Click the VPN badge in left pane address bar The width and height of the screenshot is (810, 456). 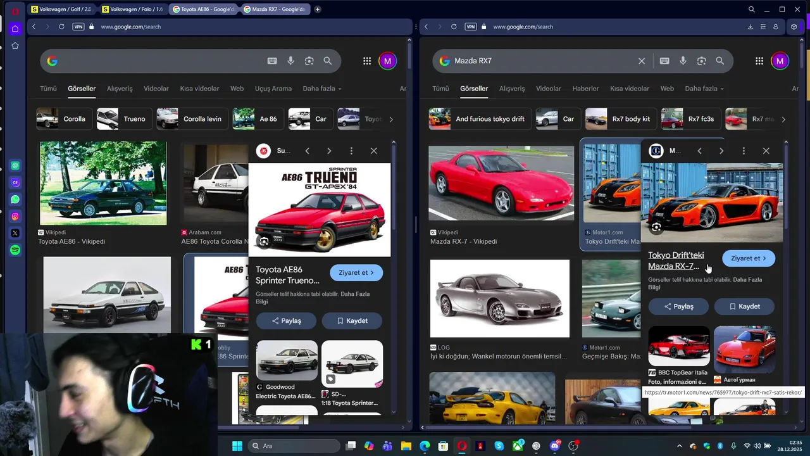click(x=78, y=27)
